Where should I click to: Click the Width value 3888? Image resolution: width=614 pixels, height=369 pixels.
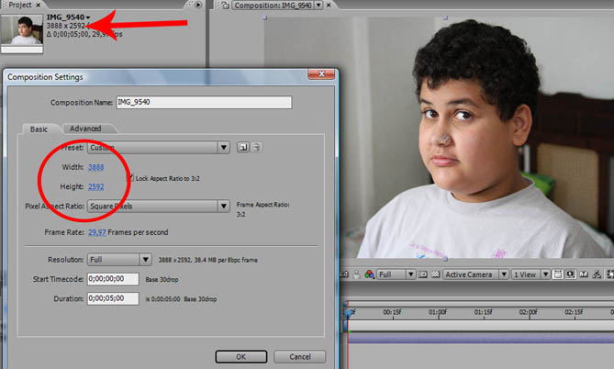coord(96,167)
